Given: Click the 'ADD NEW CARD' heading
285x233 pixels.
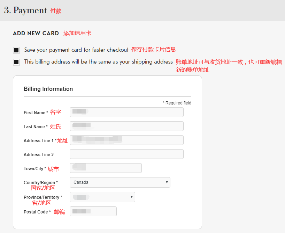Looking at the screenshot, I should tap(36, 34).
